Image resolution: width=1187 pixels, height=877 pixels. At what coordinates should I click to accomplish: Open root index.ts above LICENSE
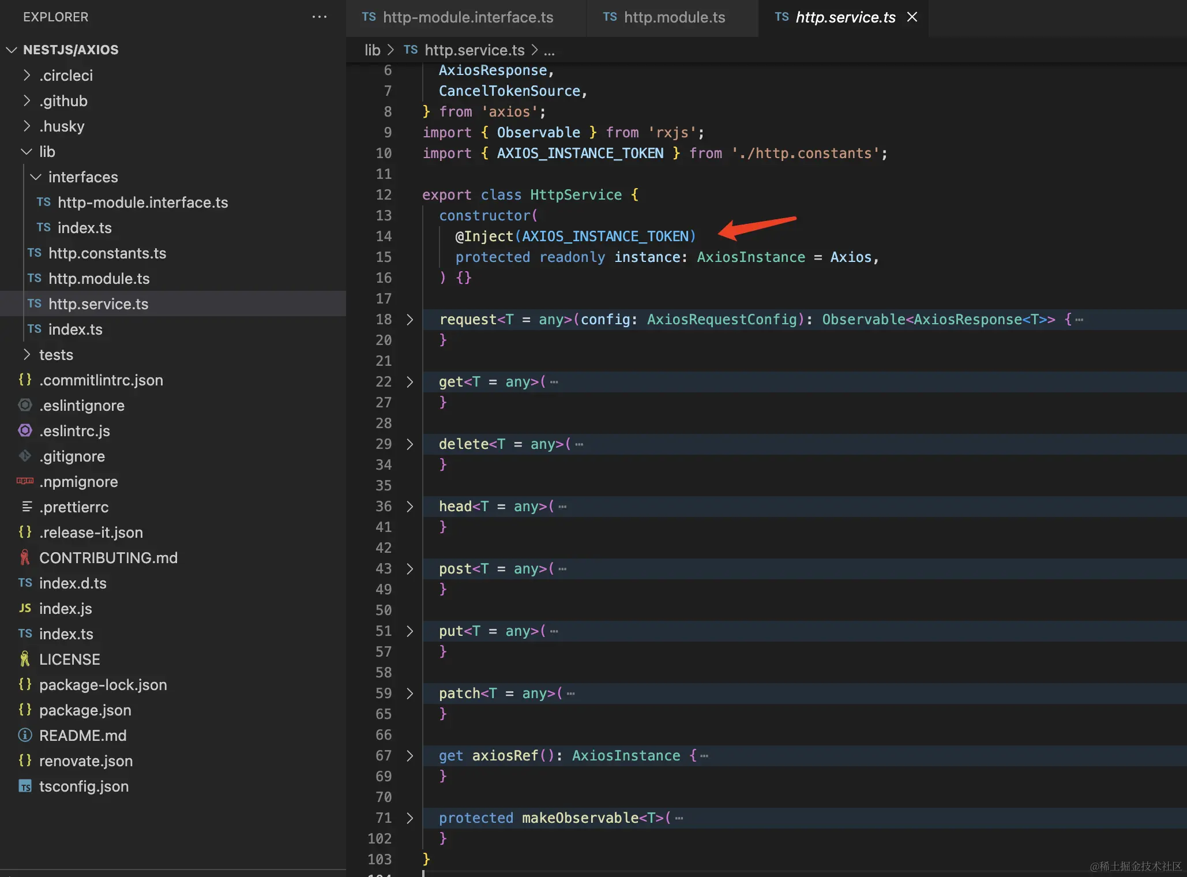click(173, 634)
